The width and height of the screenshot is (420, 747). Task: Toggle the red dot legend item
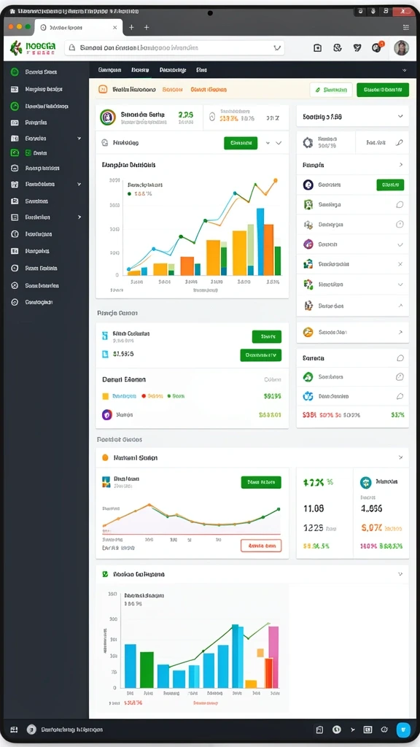pyautogui.click(x=144, y=396)
